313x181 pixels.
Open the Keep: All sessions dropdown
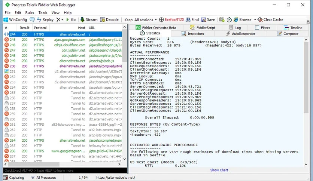pyautogui.click(x=140, y=20)
